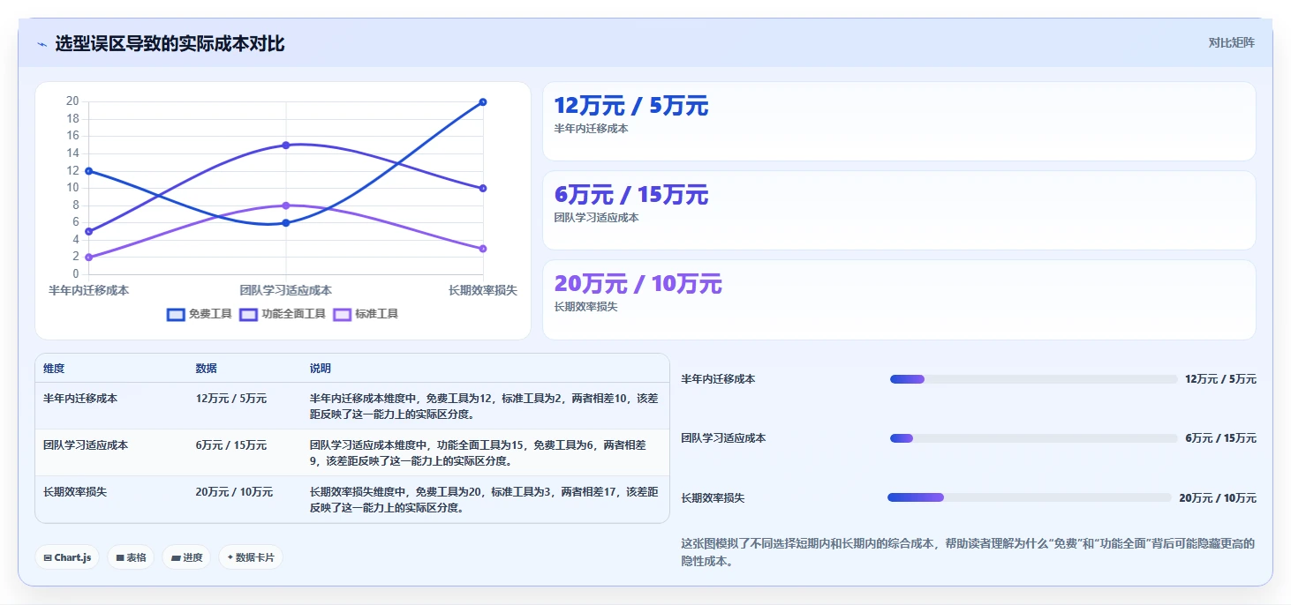Screen dimensions: 1291x605
Task: Click the 进度 tag chip
Action: [186, 557]
